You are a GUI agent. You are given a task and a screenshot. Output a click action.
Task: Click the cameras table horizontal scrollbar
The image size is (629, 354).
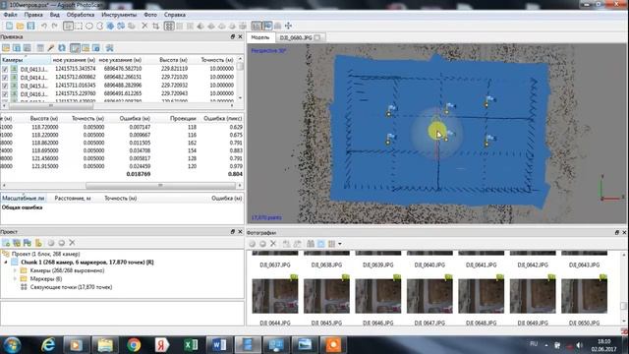click(51, 106)
